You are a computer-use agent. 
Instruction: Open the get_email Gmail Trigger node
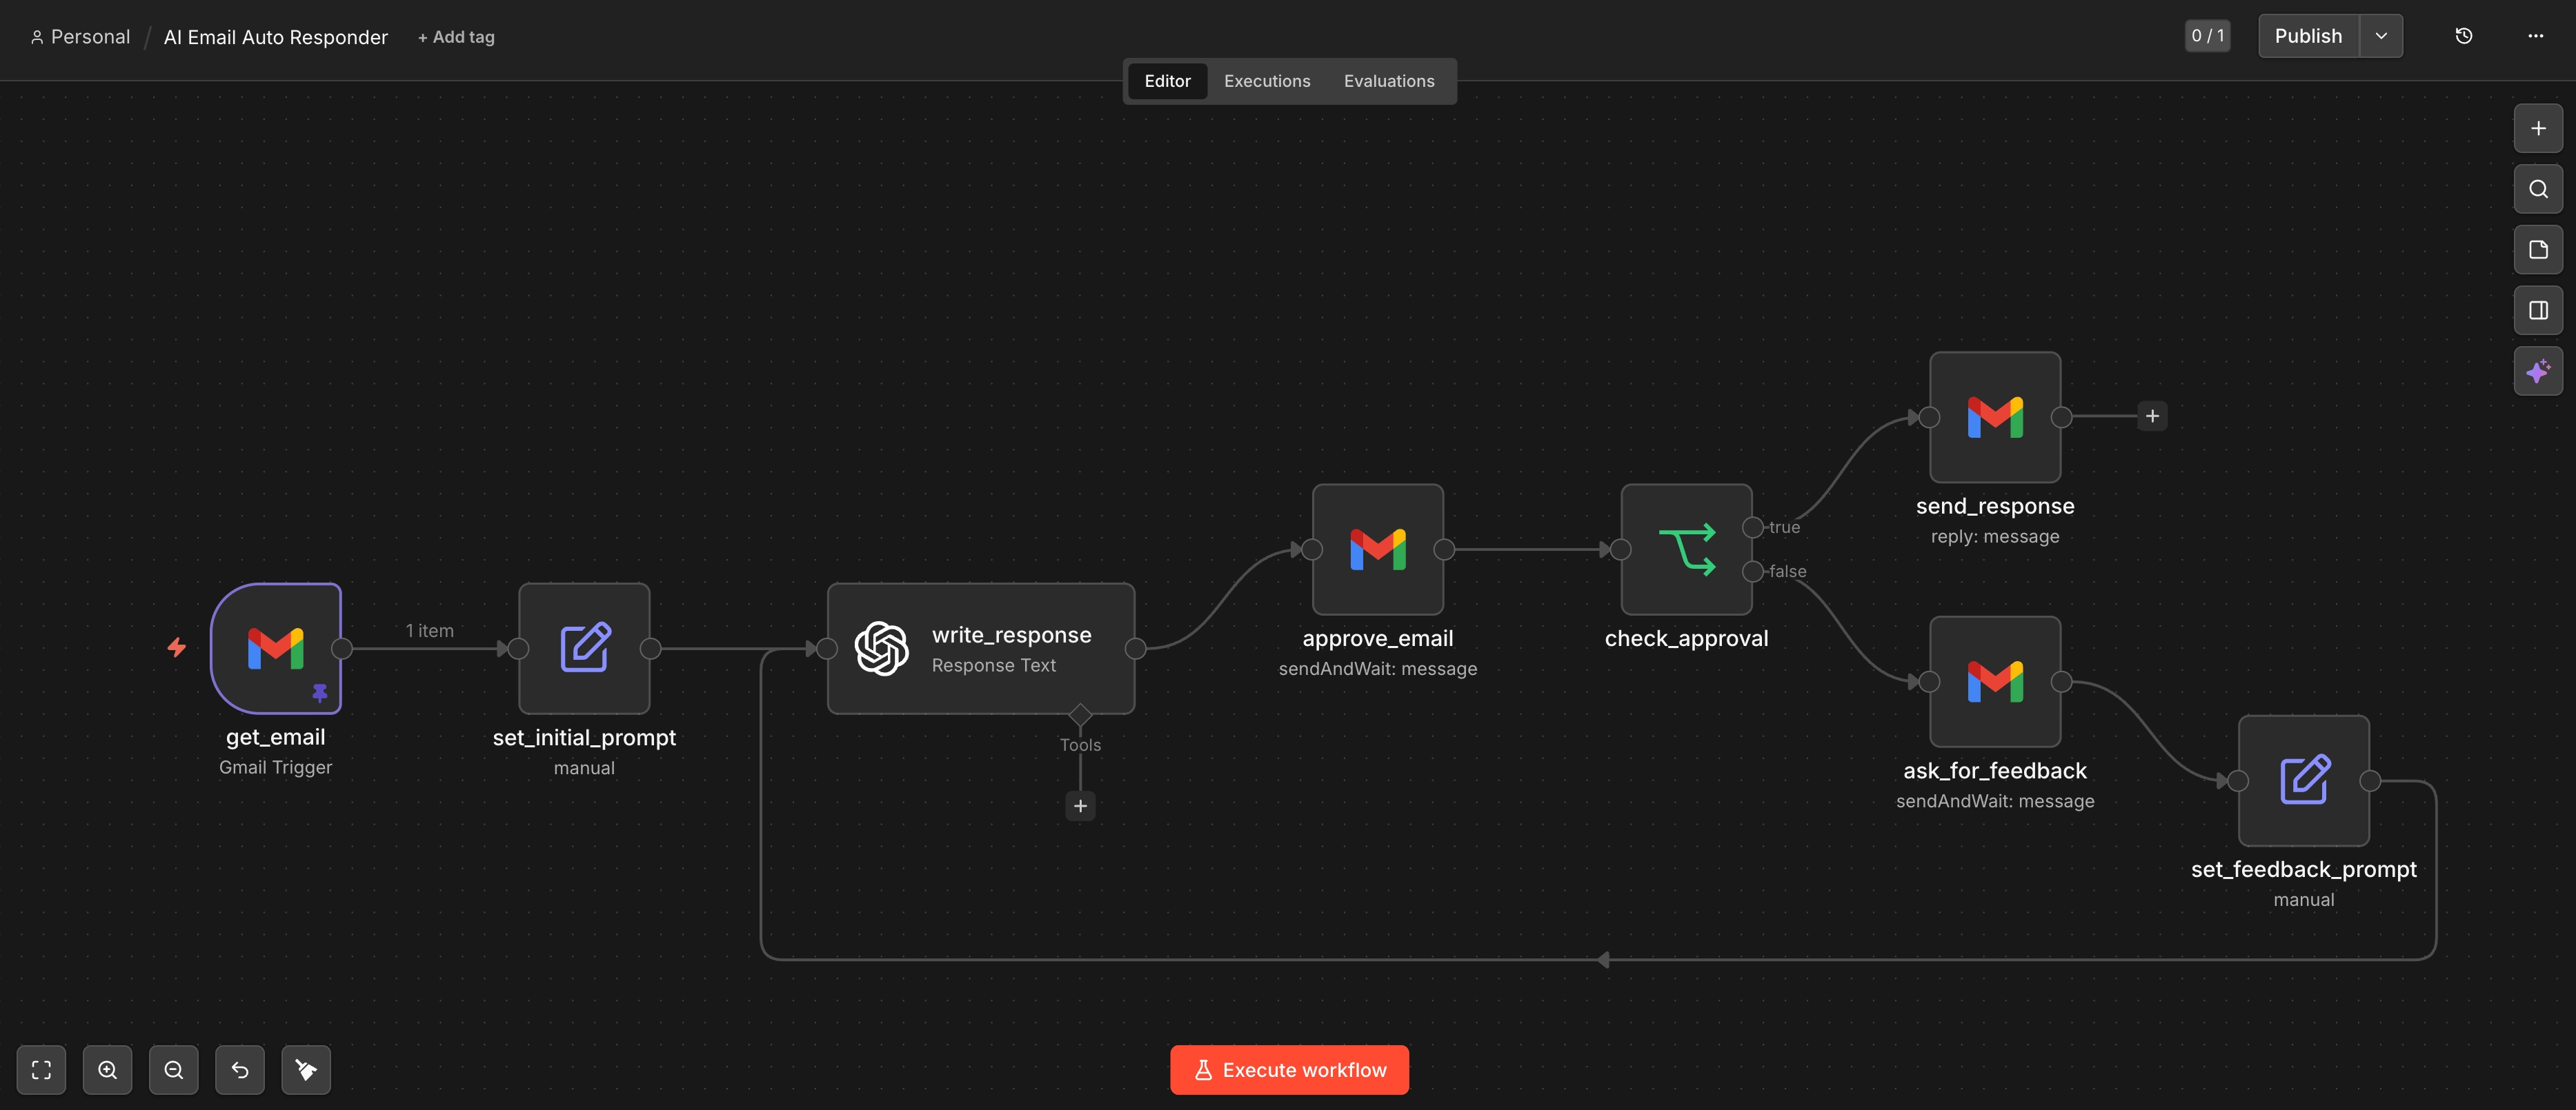pyautogui.click(x=276, y=648)
